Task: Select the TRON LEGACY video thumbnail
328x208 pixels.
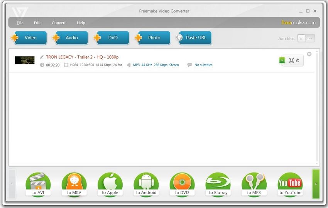Action: pos(25,60)
